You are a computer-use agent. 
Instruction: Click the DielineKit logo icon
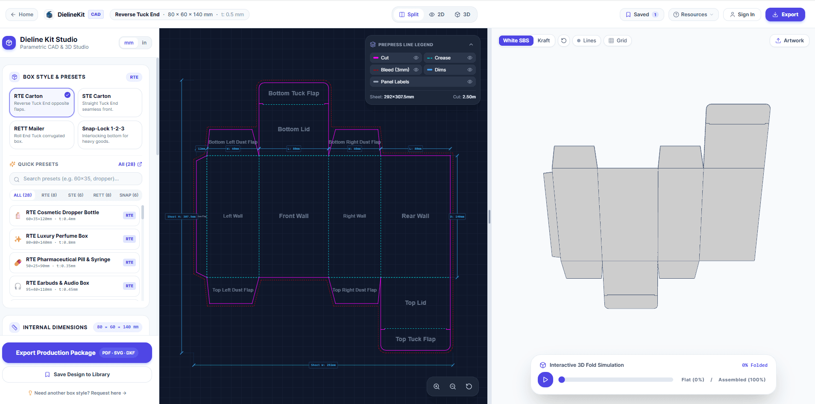(x=50, y=15)
